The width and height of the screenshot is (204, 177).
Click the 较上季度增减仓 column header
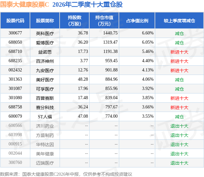179,20
